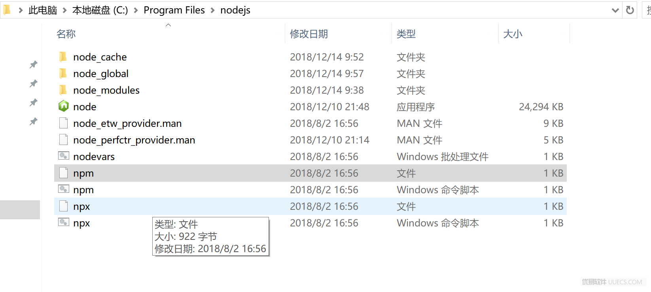
Task: Click the node_global folder icon
Action: point(63,73)
